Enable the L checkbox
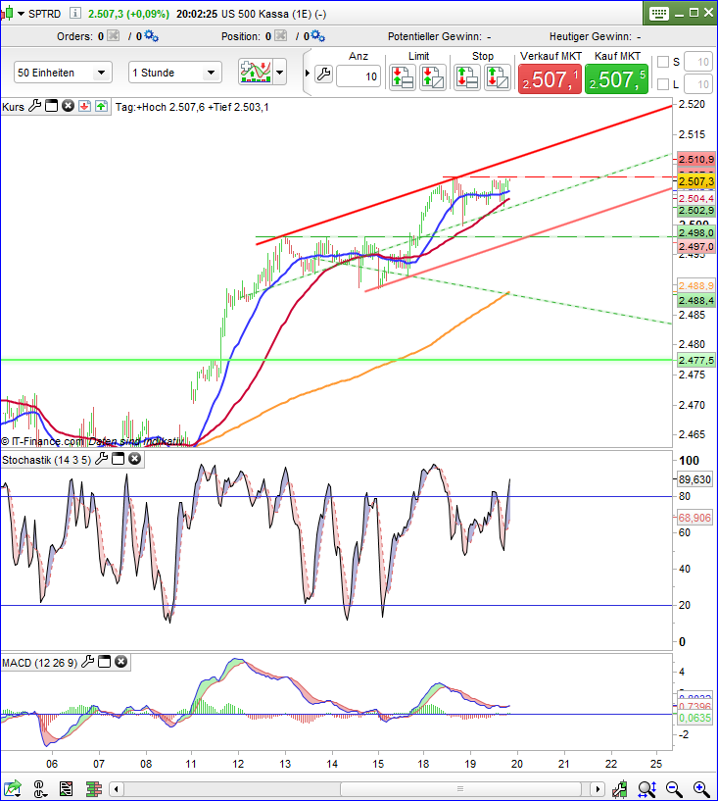 [x=663, y=83]
